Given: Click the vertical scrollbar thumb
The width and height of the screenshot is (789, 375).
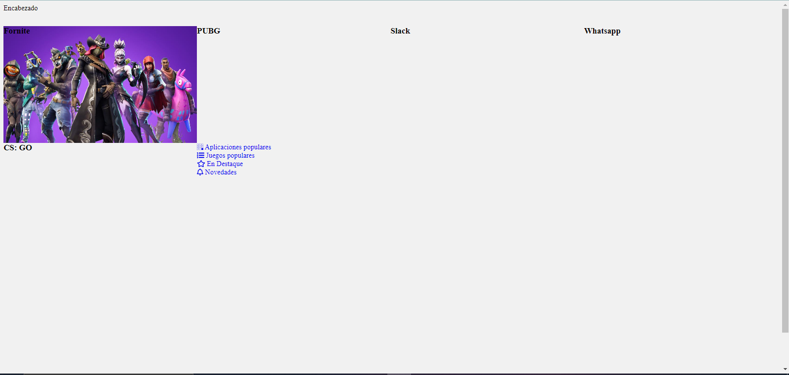Looking at the screenshot, I should point(785,170).
